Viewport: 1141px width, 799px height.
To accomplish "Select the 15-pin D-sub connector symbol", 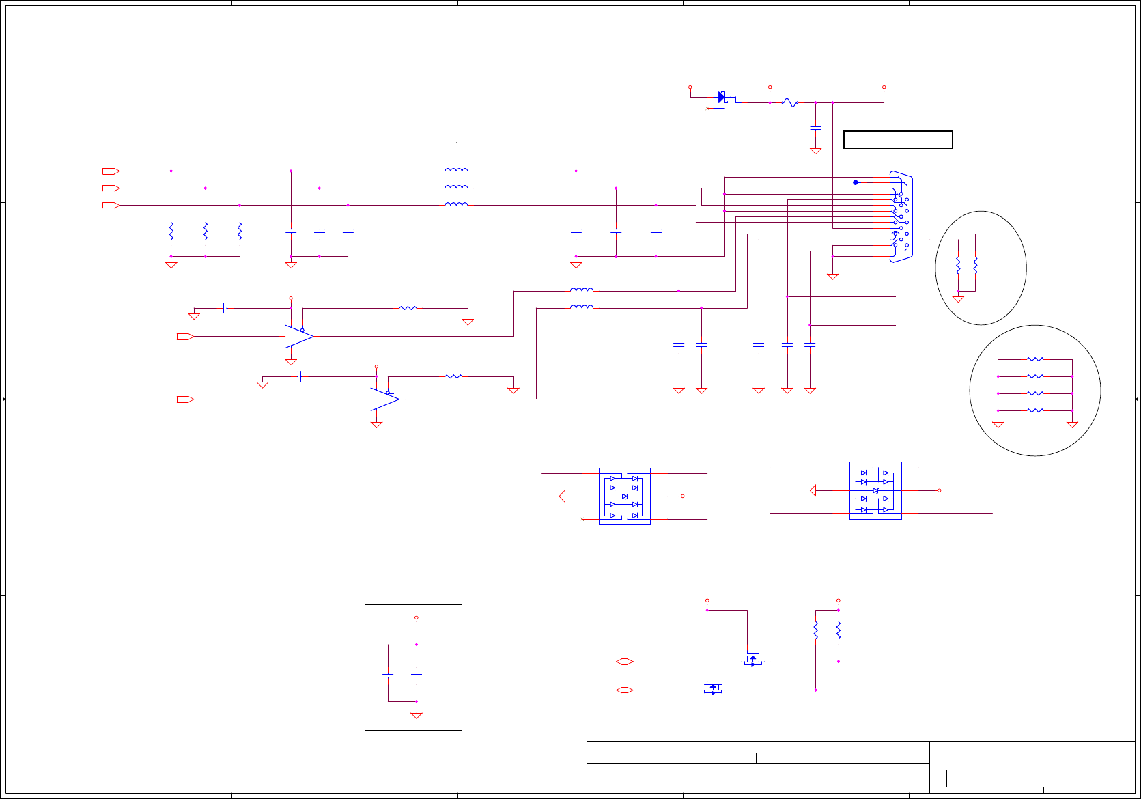I will point(901,216).
